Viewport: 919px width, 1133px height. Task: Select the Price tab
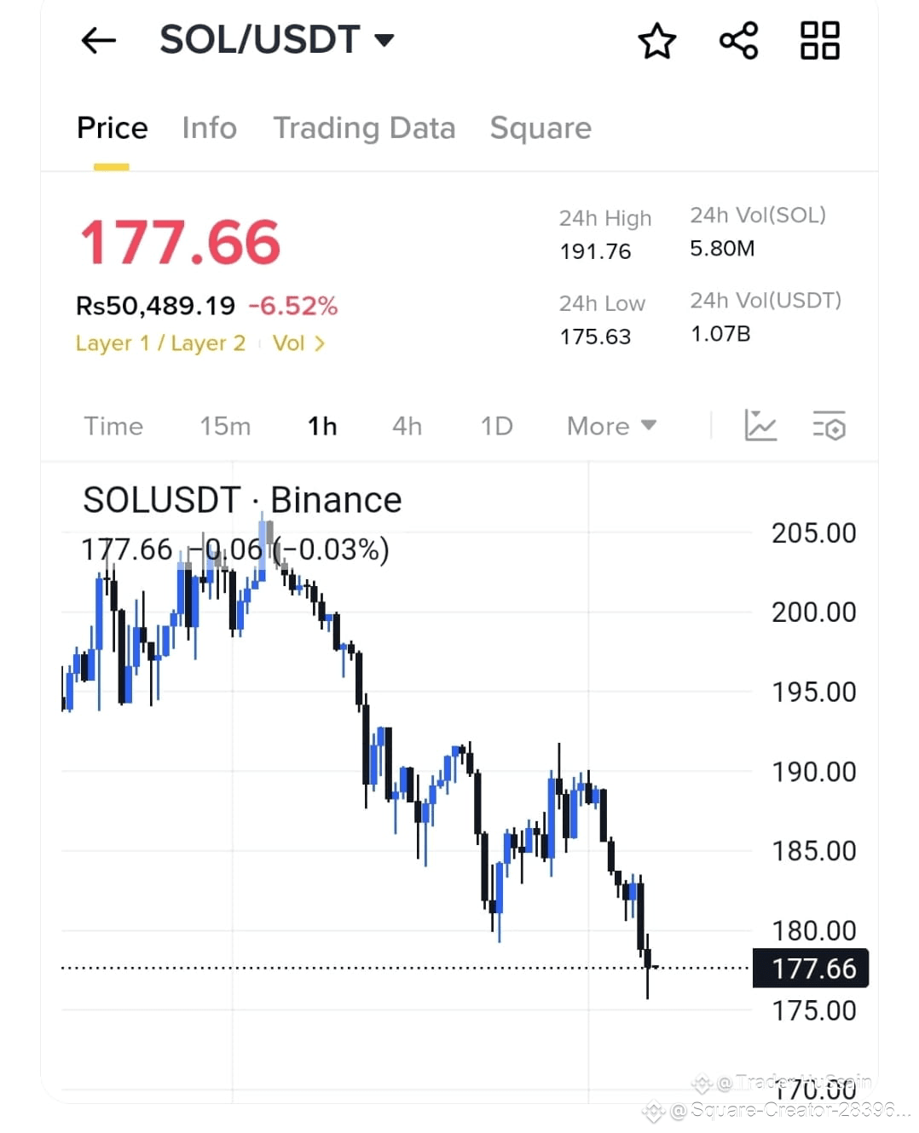pyautogui.click(x=112, y=128)
